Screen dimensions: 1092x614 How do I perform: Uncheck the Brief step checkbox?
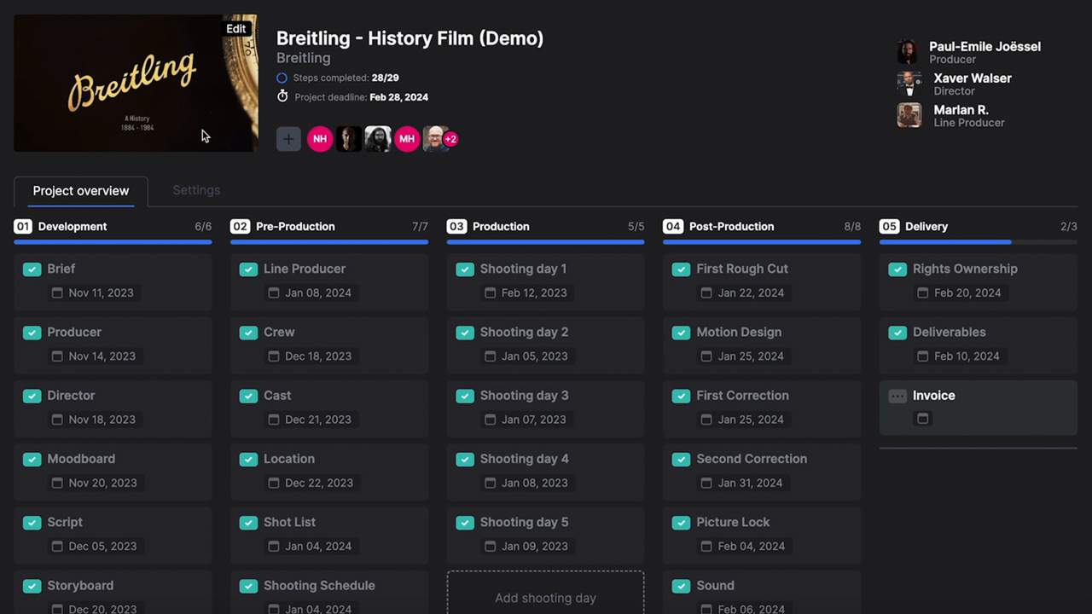(32, 269)
